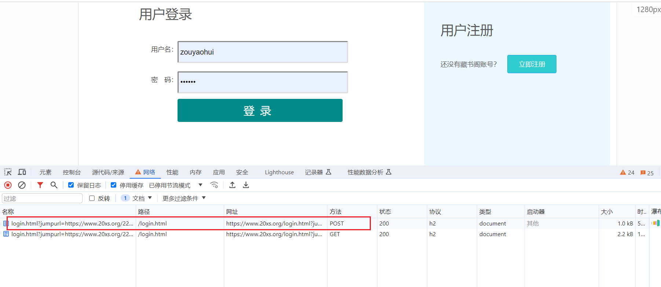Expand 更多过滤条件 dropdown
The width and height of the screenshot is (661, 287).
point(184,198)
